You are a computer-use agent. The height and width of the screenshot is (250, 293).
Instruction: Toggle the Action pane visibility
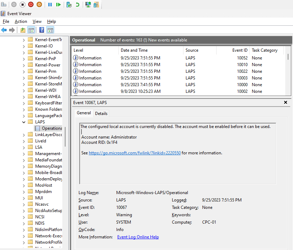click(50, 30)
